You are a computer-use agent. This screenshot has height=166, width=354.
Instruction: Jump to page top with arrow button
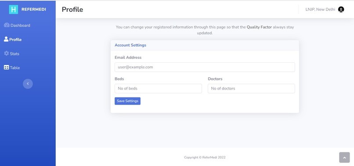[344, 157]
